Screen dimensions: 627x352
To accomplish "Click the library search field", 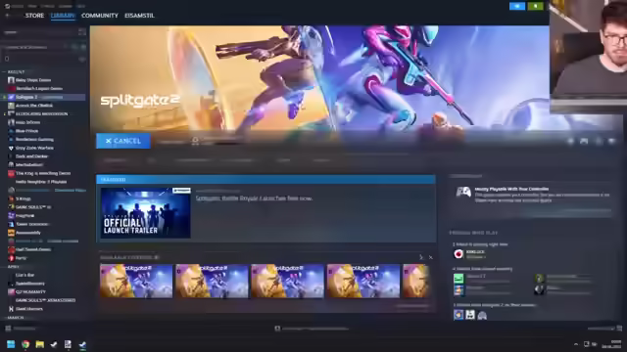I will (x=40, y=59).
